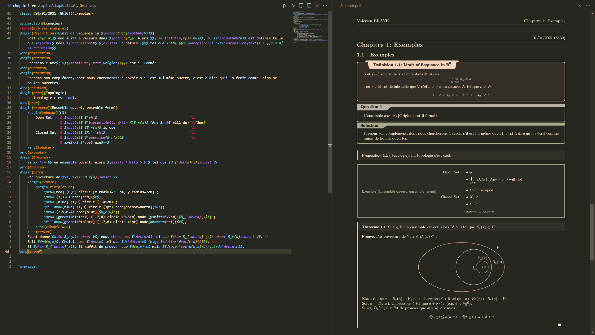Click 'Valérien BRAYE' header in PDF
The height and width of the screenshot is (335, 595).
click(x=373, y=21)
